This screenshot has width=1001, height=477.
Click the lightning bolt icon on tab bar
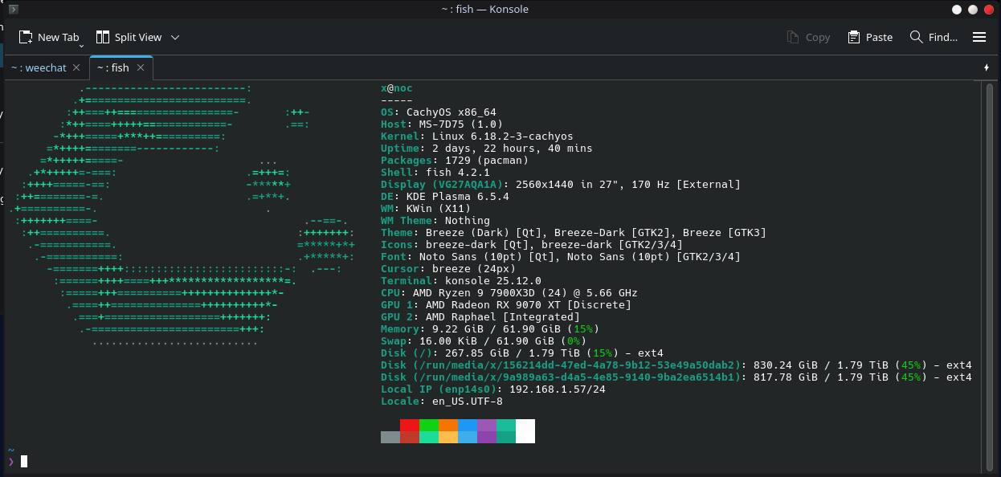(x=987, y=67)
